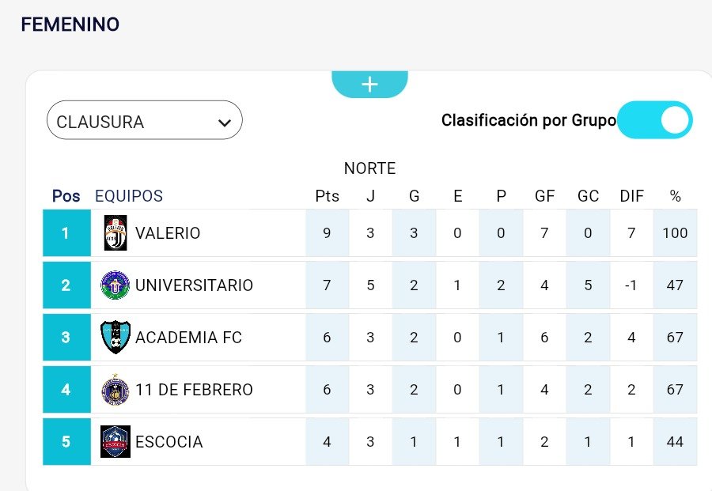Select the VALERIO team name

[168, 233]
